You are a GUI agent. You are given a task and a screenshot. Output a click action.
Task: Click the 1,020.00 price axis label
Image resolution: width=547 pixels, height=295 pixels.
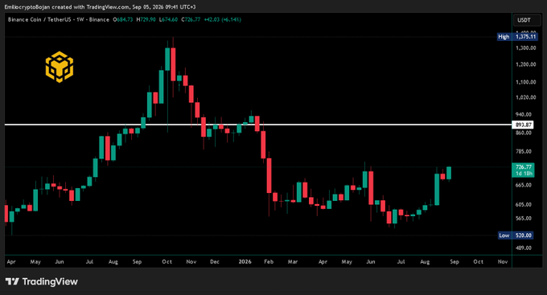525,97
